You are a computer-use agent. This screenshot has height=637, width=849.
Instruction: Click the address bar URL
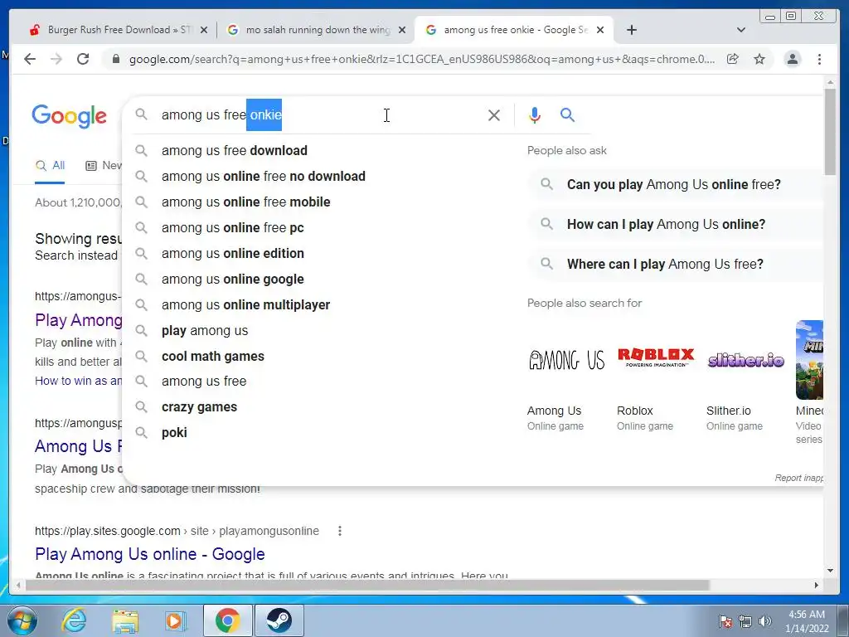pyautogui.click(x=421, y=59)
